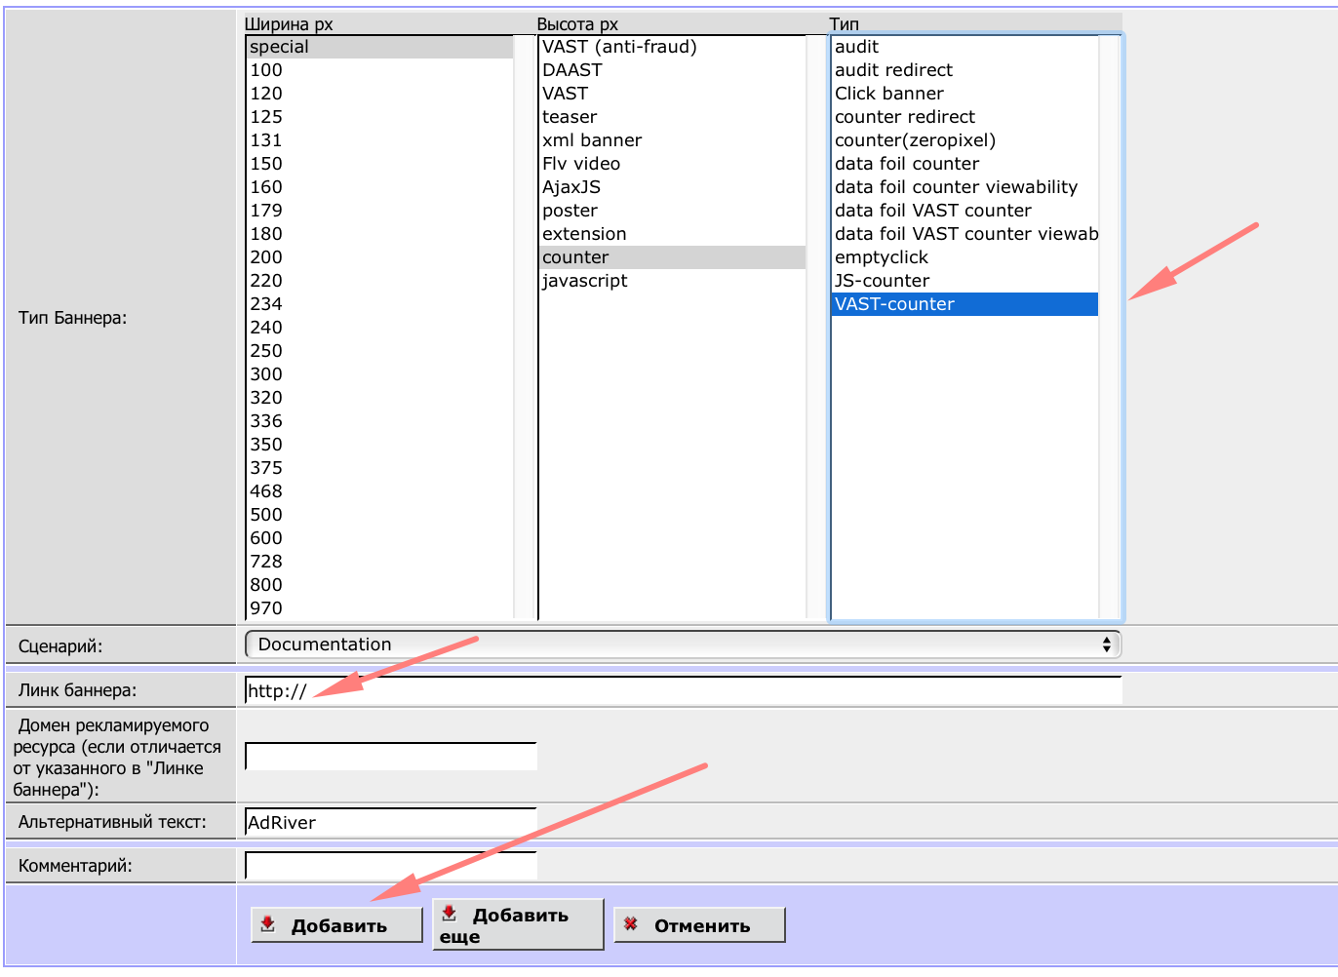Select width 220 in the list
The width and height of the screenshot is (1338, 977).
[x=379, y=281]
